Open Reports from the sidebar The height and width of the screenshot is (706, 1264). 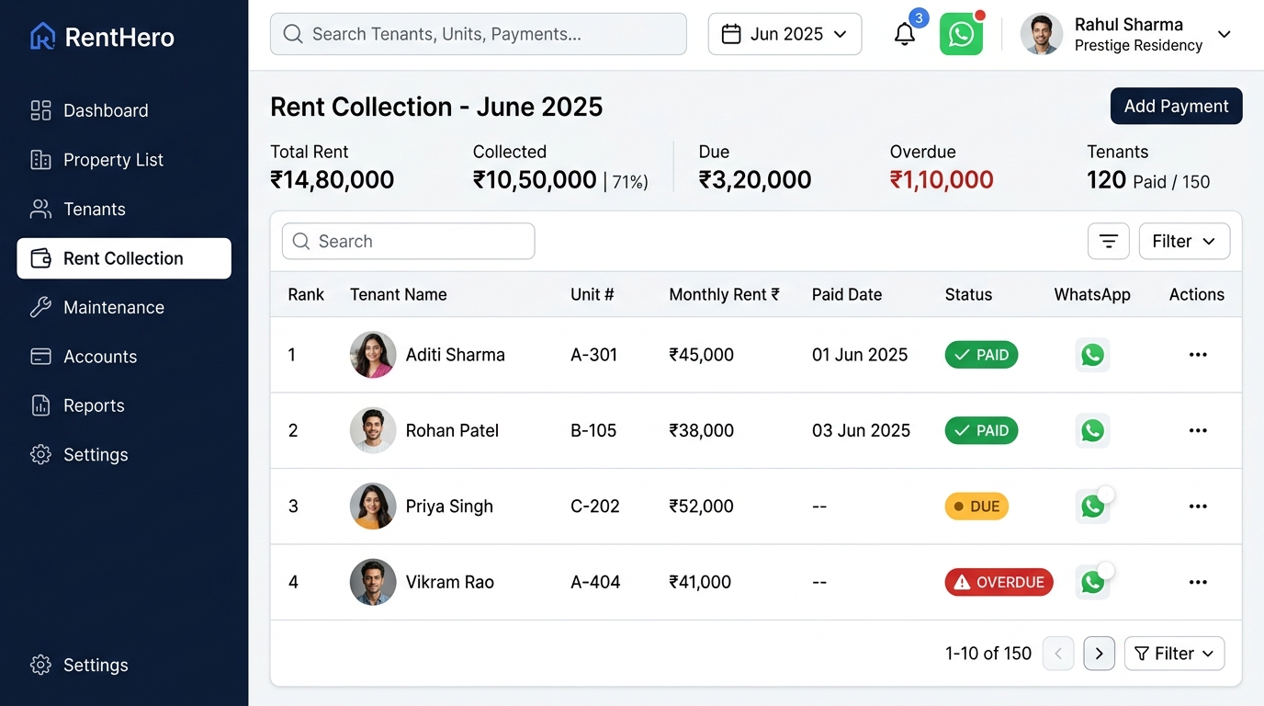[x=124, y=405]
